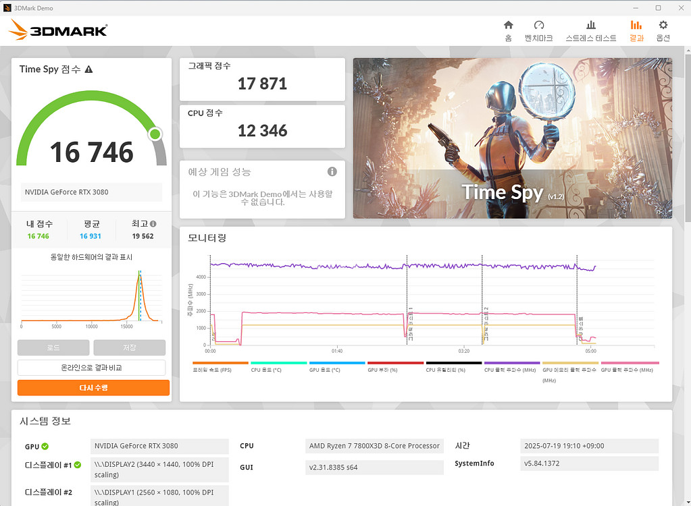Click the green checkmark beside 디스플레이 #1
This screenshot has height=506, width=691.
(x=77, y=465)
